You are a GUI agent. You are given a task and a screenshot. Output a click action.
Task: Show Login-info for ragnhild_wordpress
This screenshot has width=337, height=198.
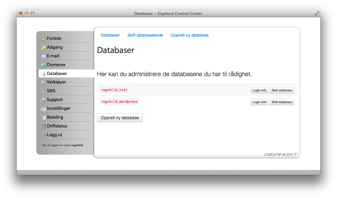pos(259,102)
